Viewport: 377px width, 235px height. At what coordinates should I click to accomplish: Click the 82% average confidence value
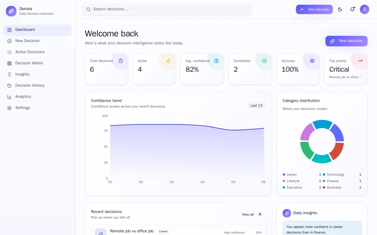click(192, 69)
